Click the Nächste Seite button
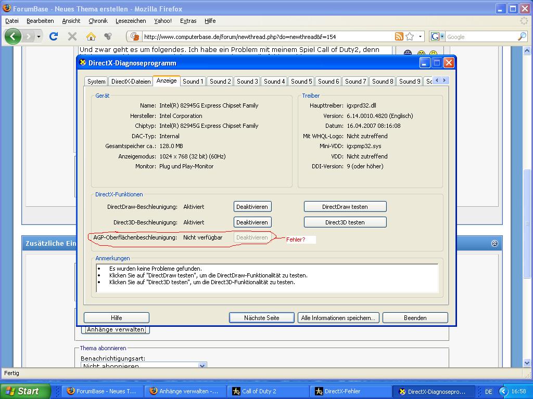Screen dimensions: 533x399 261,318
